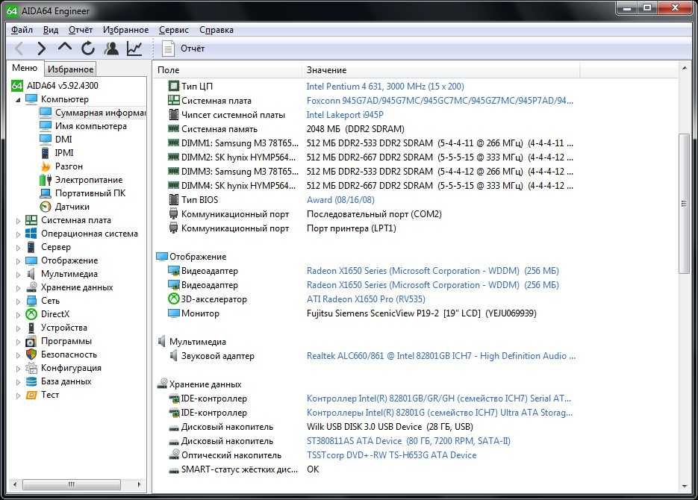The image size is (698, 500).
Task: Open the Справка menu
Action: pyautogui.click(x=216, y=30)
